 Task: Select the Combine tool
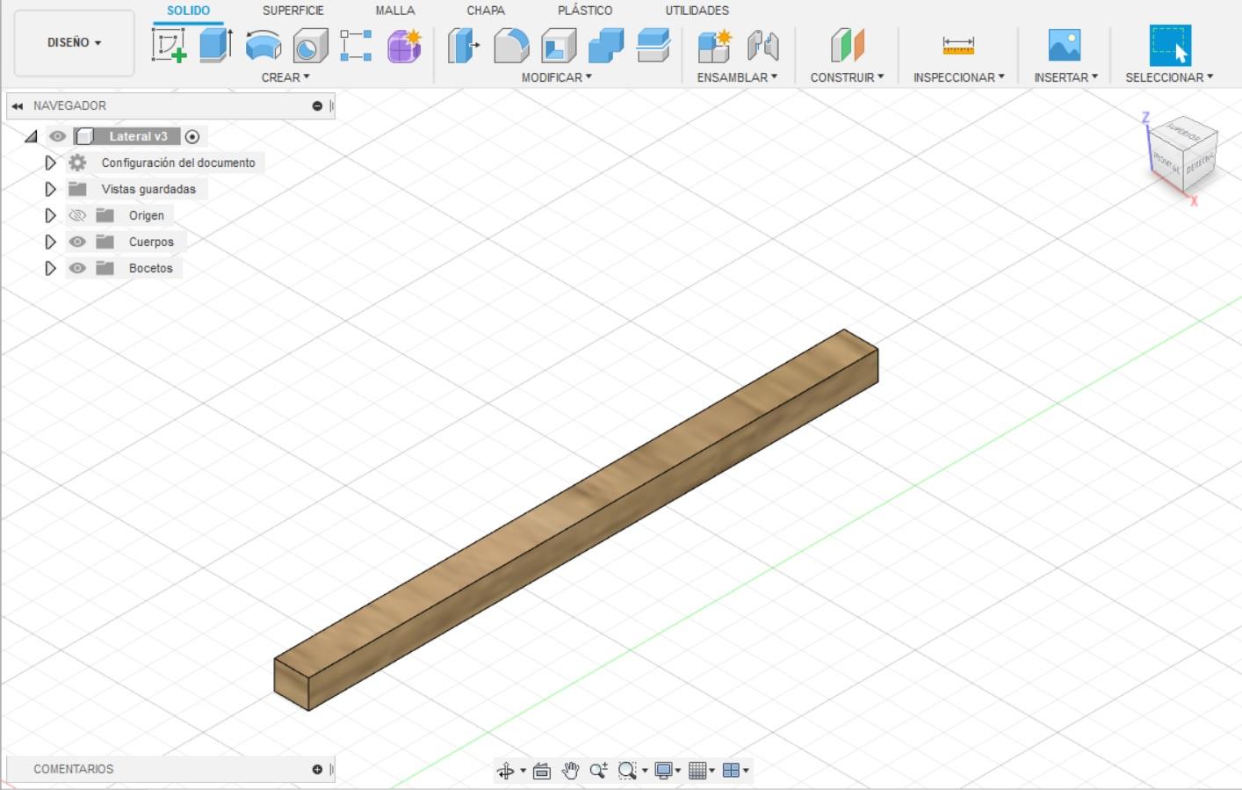[x=606, y=45]
